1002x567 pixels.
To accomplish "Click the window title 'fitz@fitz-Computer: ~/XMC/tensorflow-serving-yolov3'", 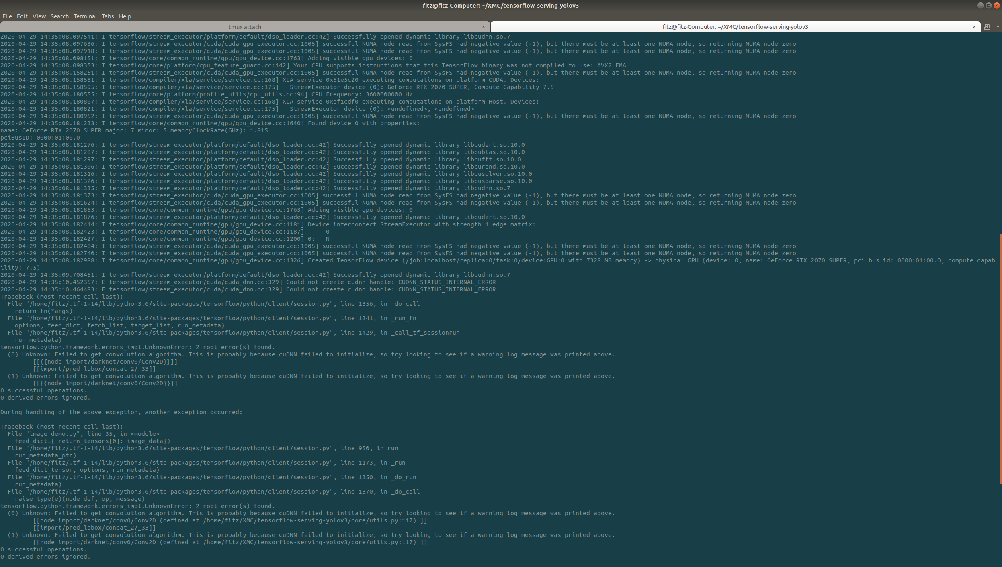I will point(501,6).
